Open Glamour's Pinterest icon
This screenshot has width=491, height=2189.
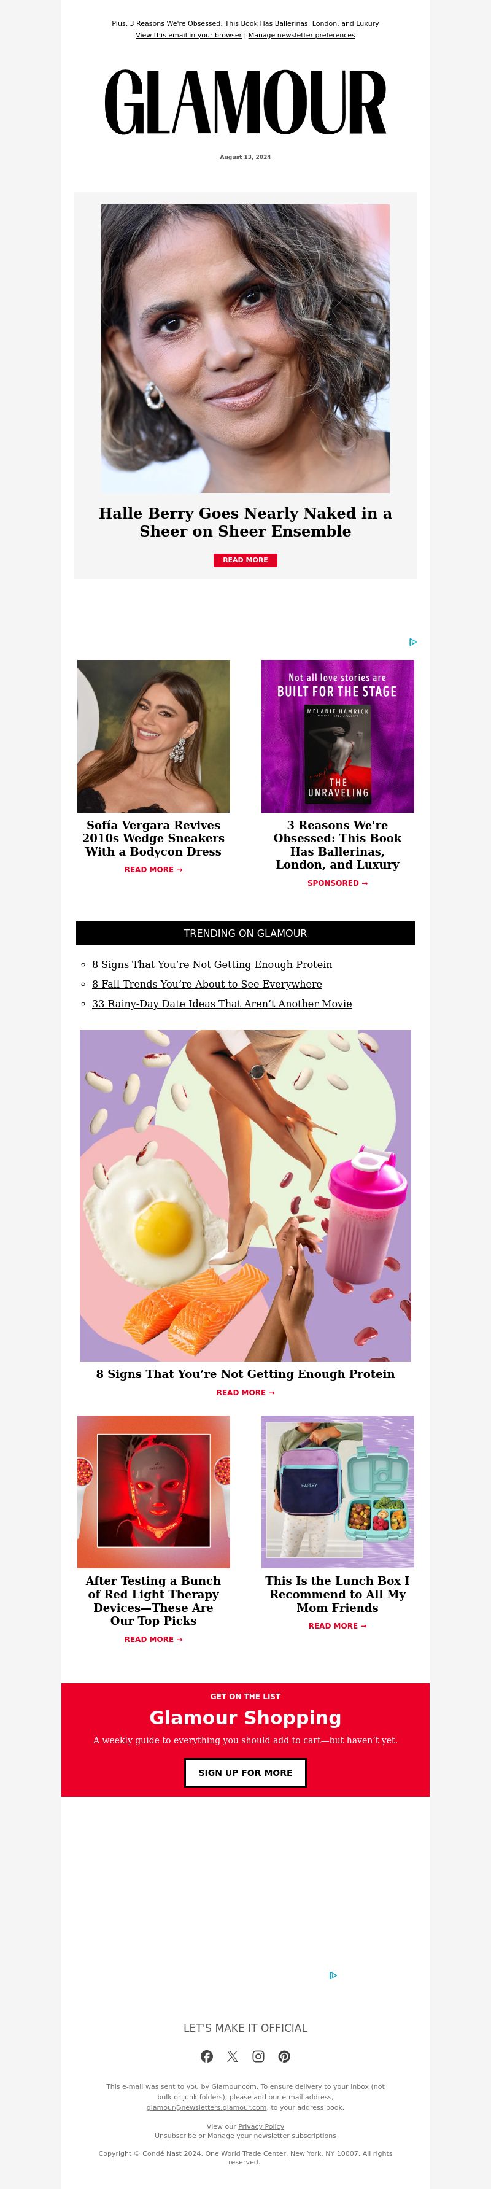[x=284, y=2056]
